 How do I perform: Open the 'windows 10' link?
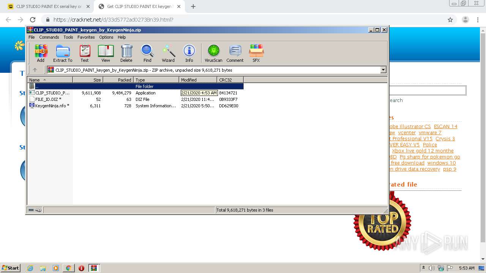(442, 163)
